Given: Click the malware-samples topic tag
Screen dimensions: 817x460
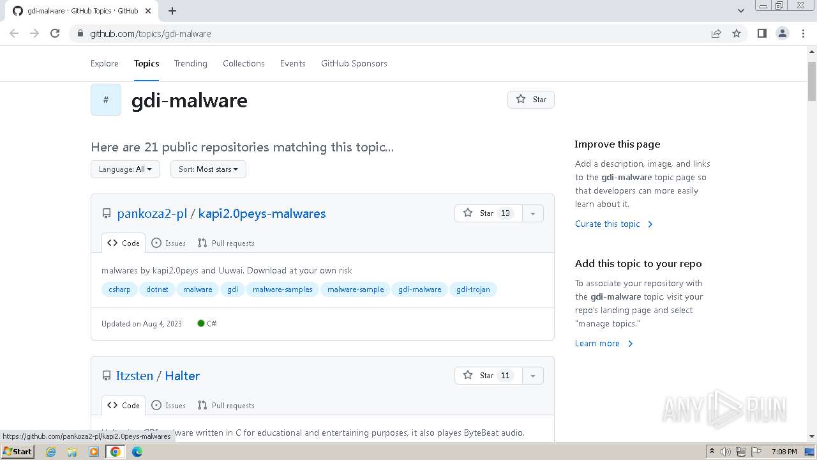Looking at the screenshot, I should (283, 289).
